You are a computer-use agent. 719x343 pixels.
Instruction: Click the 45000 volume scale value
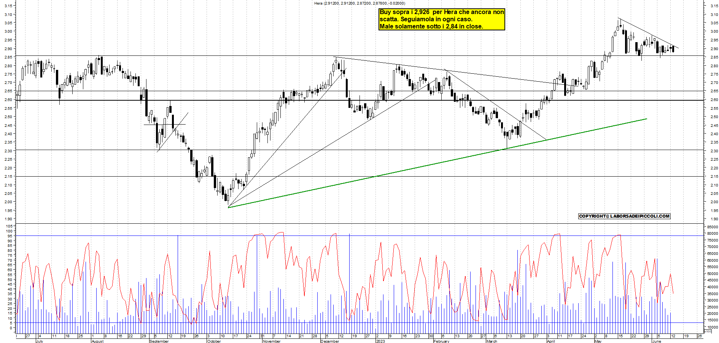click(713, 280)
